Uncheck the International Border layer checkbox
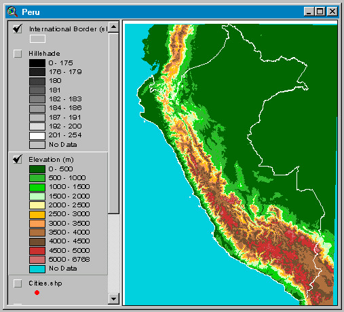 pyautogui.click(x=18, y=29)
